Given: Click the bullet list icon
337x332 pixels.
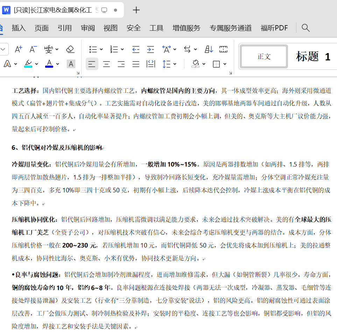Looking at the screenshot, I should click(93, 49).
